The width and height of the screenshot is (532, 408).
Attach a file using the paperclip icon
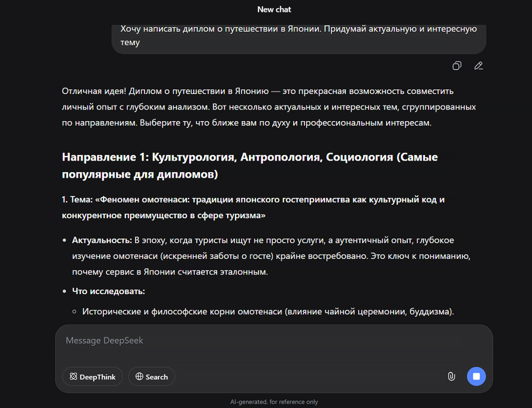click(x=451, y=376)
